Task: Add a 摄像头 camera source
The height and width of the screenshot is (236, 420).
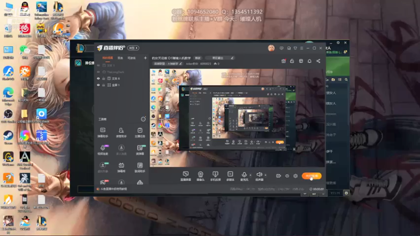Action: click(201, 176)
